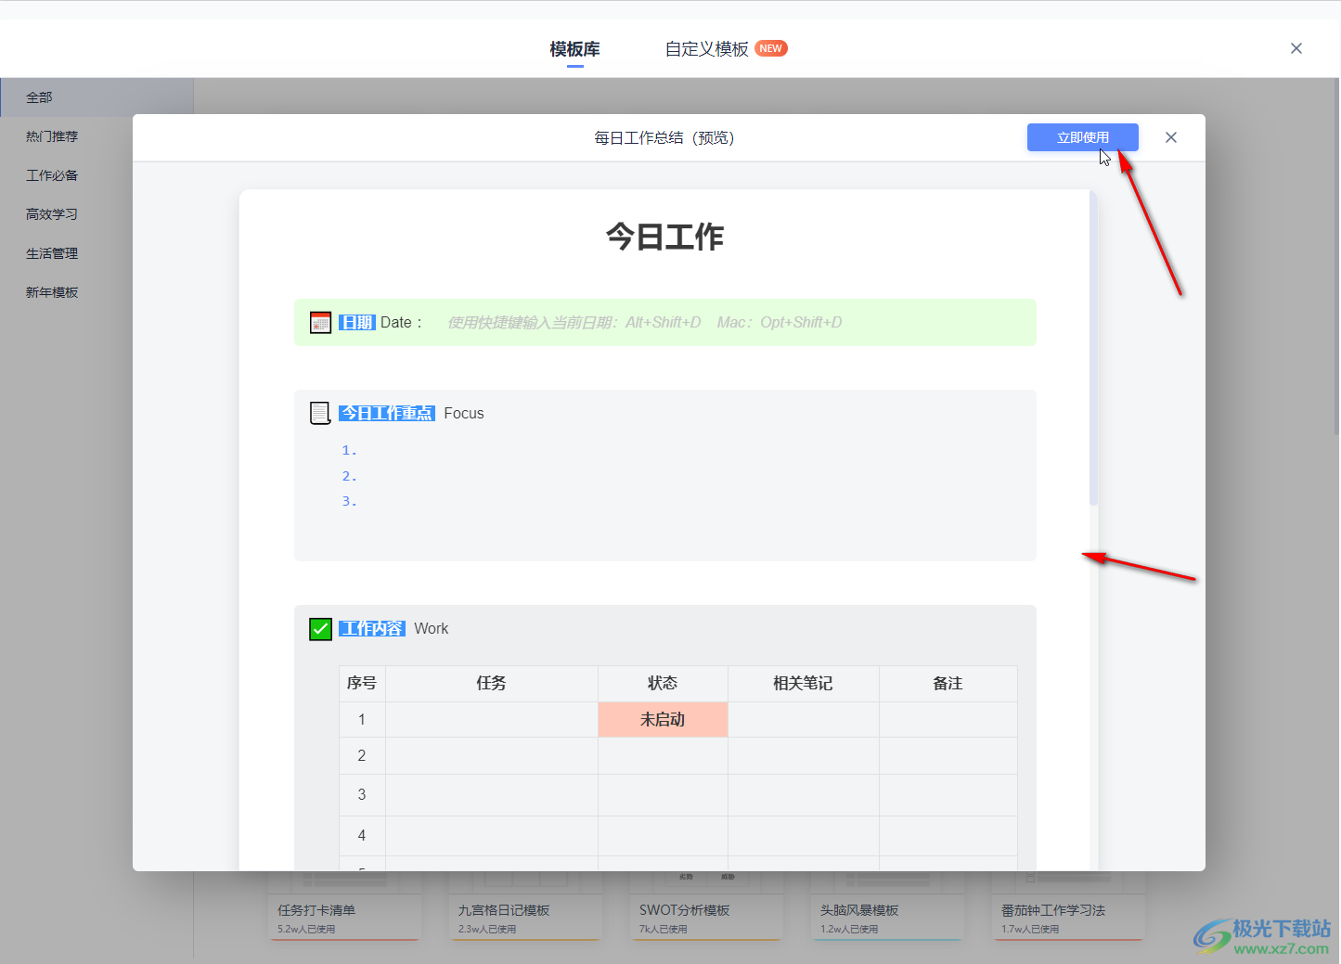Click the highlighted 工作内容 label
This screenshot has width=1341, height=964.
click(372, 628)
